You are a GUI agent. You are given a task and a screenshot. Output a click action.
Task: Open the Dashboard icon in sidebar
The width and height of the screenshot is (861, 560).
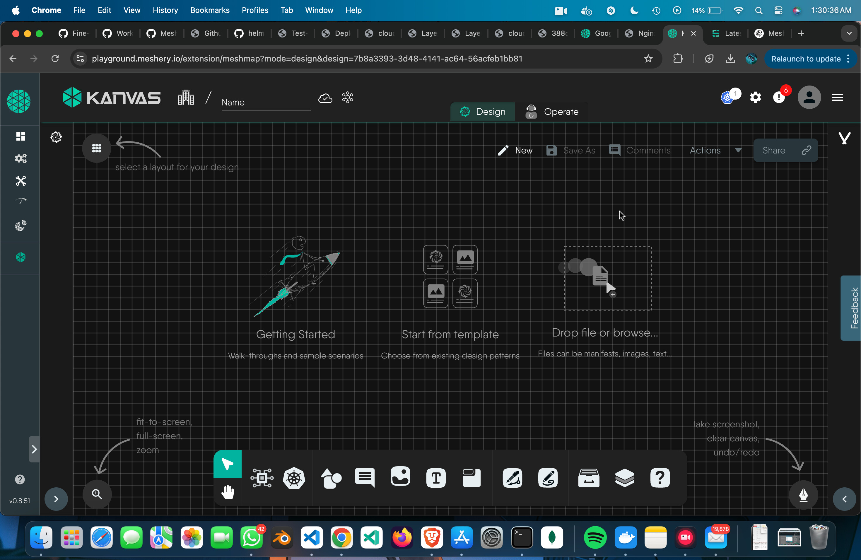coord(20,136)
